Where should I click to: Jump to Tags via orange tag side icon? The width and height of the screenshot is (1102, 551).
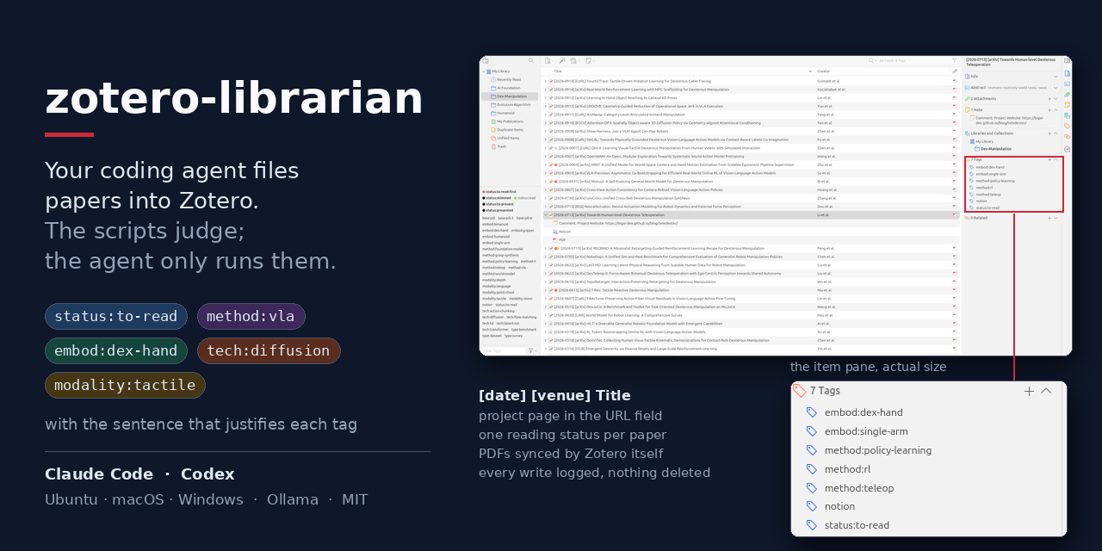(1067, 126)
